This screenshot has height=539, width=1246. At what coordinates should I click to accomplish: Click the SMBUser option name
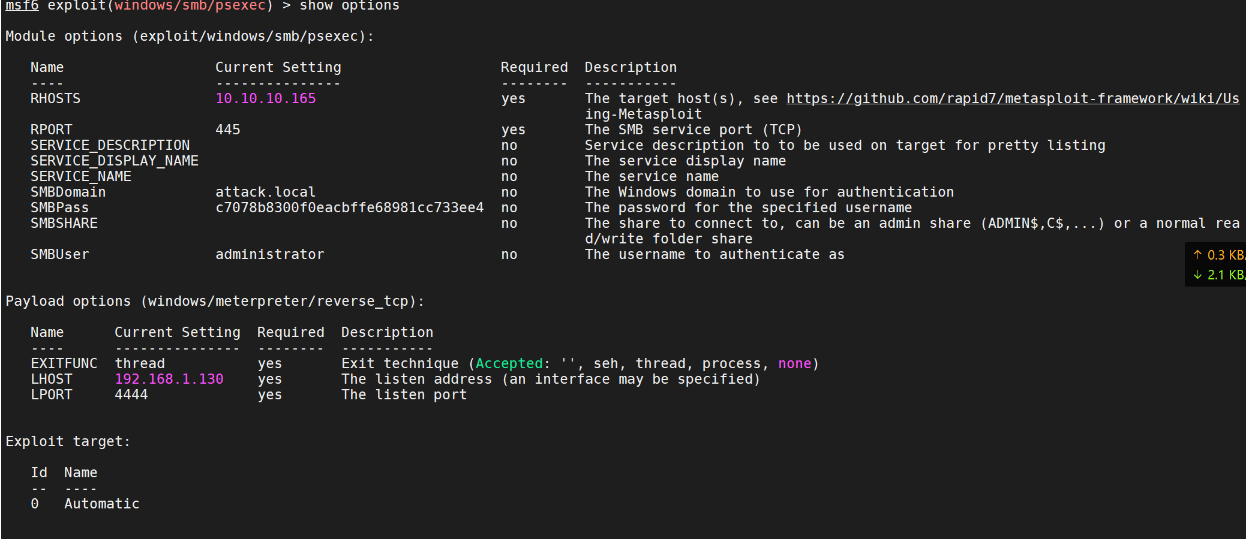[60, 254]
